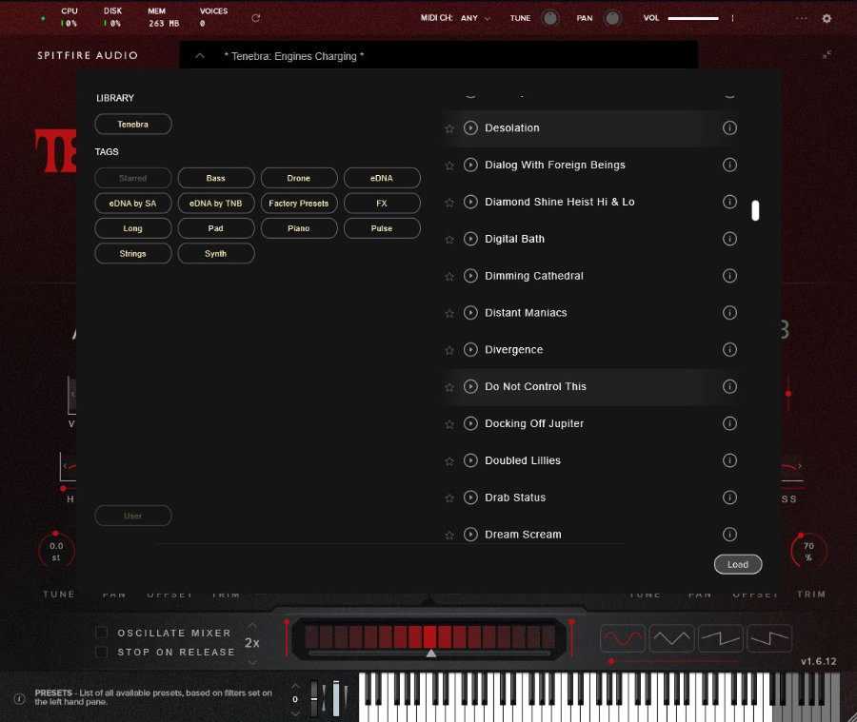Star the Digital Bath preset

449,239
